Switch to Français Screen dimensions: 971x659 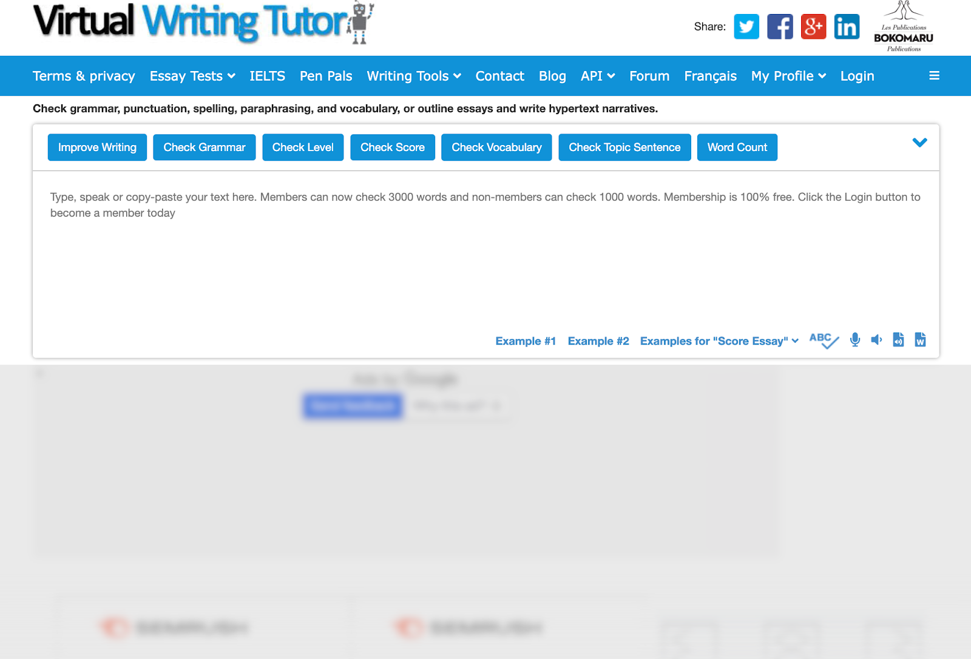click(711, 76)
